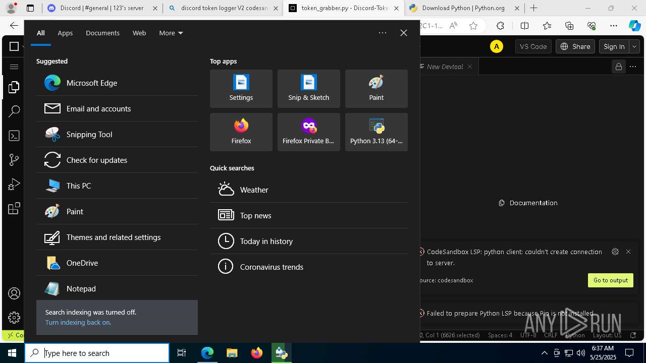Image resolution: width=646 pixels, height=363 pixels.
Task: Open Search icon in CodeSandbox sidebar
Action: (x=14, y=111)
